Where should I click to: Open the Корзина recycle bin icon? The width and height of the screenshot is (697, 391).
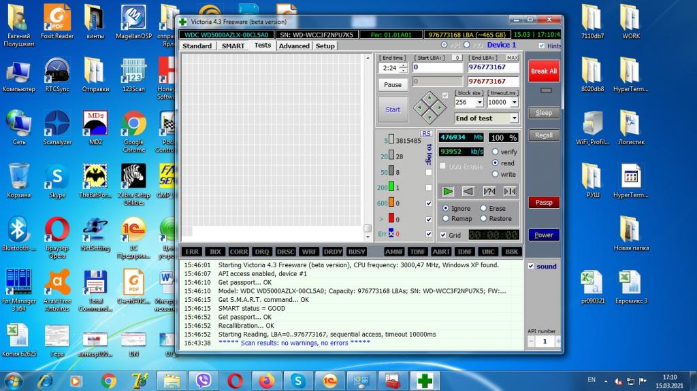tap(18, 181)
